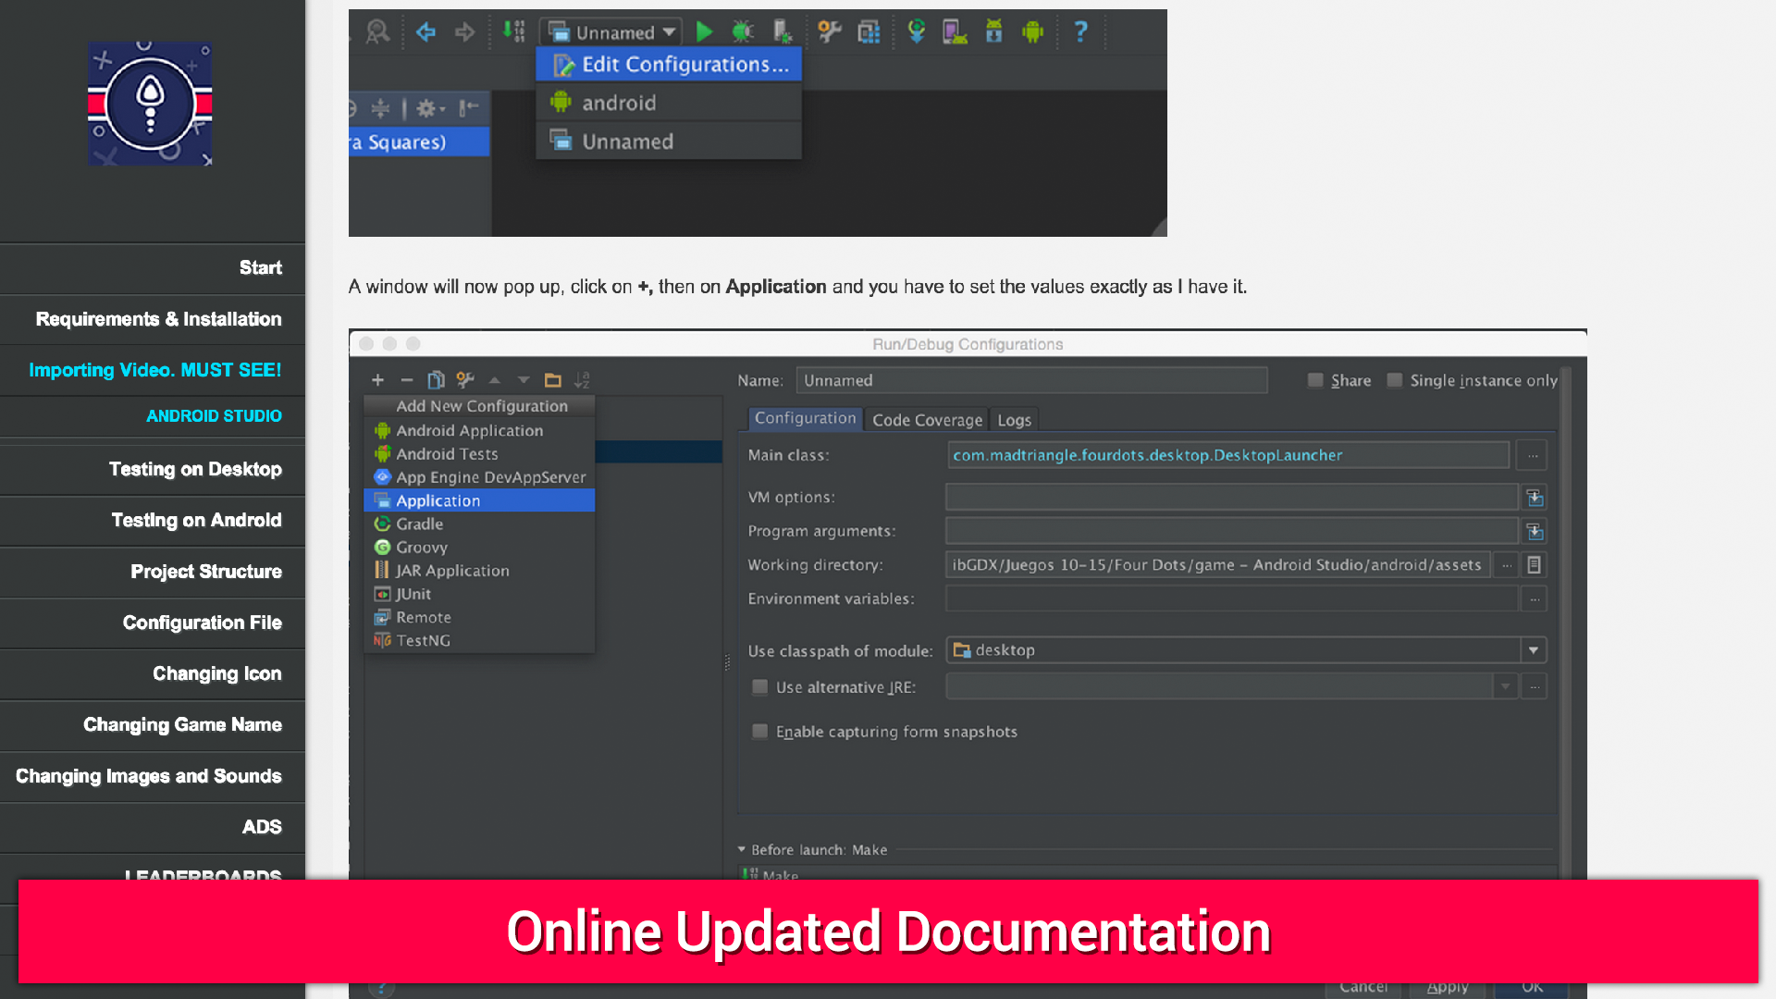This screenshot has height=999, width=1776.
Task: Choose the Unnamed configuration in dropdown list
Action: [669, 142]
